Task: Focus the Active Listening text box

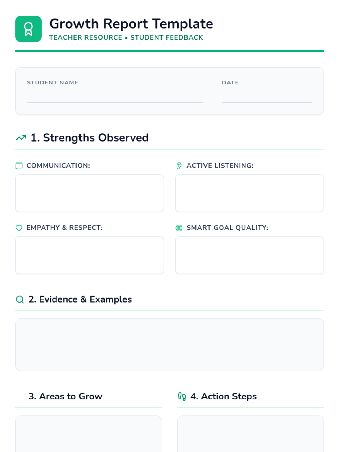Action: 249,193
